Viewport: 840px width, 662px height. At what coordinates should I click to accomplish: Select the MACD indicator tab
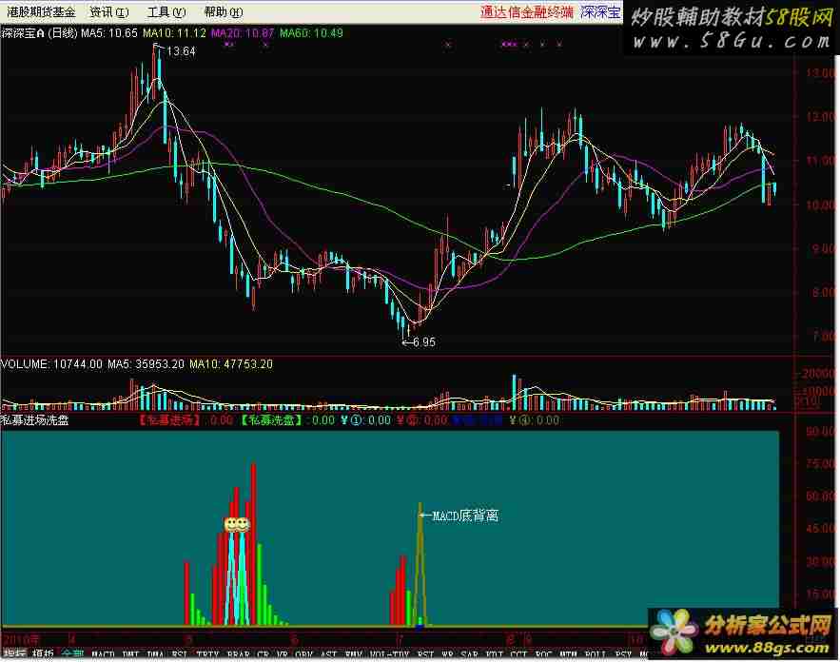coord(103,654)
